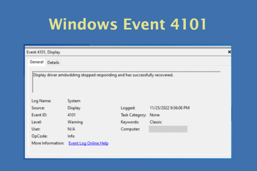Click the 'More Information:' label
The width and height of the screenshot is (257, 171).
[48, 143]
